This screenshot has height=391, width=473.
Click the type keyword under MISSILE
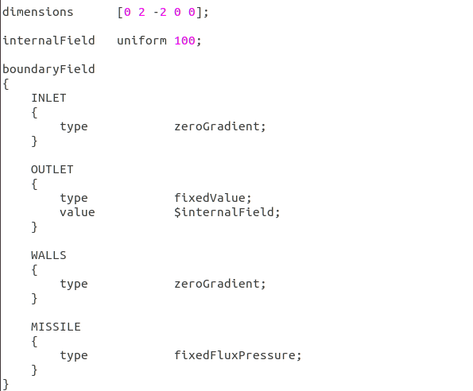pyautogui.click(x=74, y=356)
